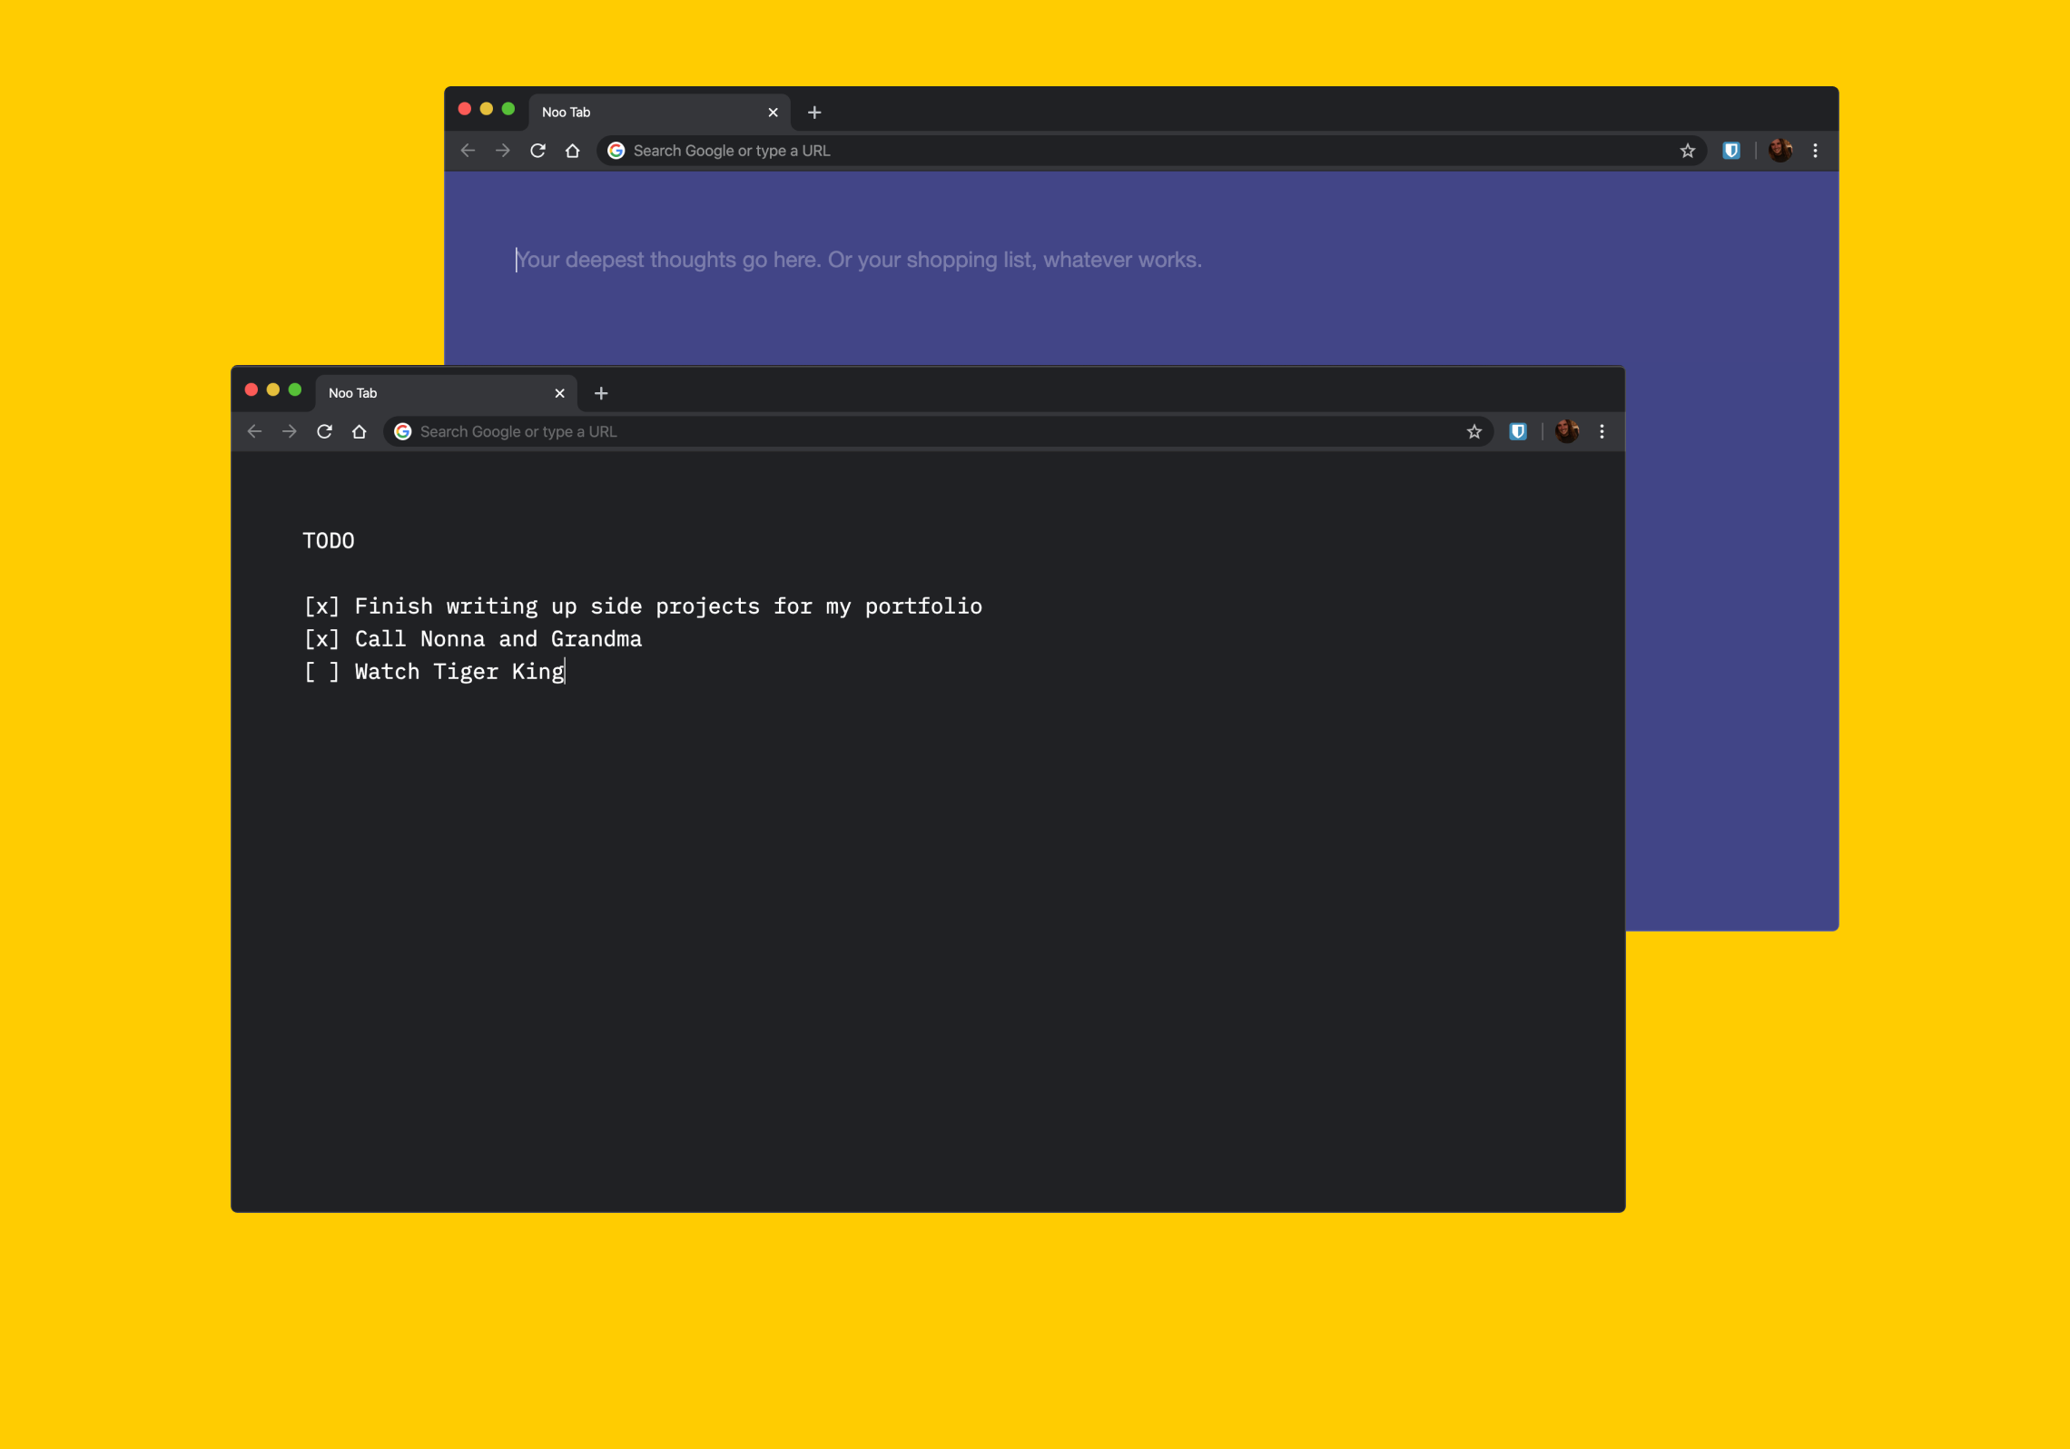Open three-dot Chrome menu in back window

click(x=1816, y=151)
